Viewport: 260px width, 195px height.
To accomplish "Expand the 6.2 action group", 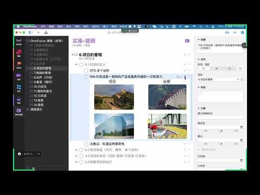I will pyautogui.click(x=76, y=150).
